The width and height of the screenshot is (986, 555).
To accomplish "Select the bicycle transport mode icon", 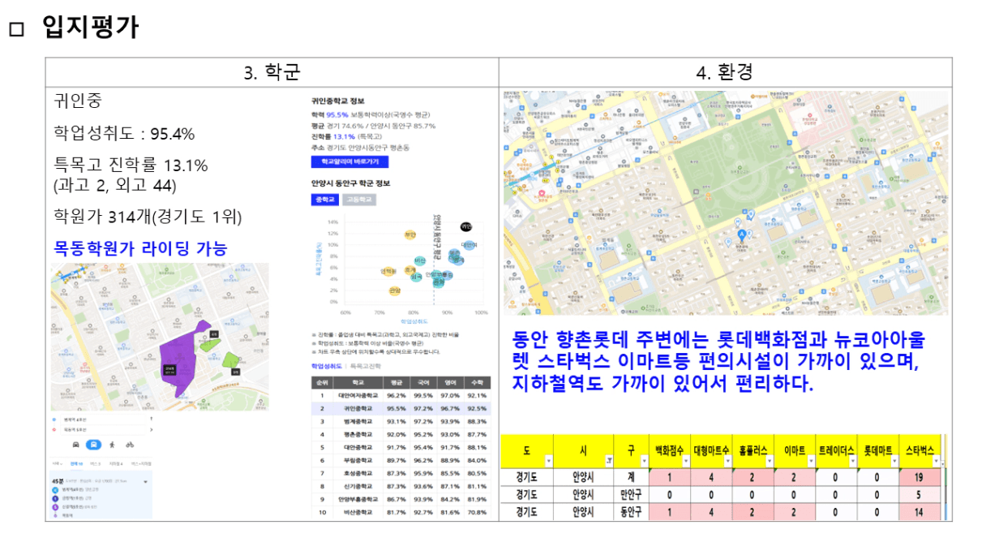I will [130, 445].
